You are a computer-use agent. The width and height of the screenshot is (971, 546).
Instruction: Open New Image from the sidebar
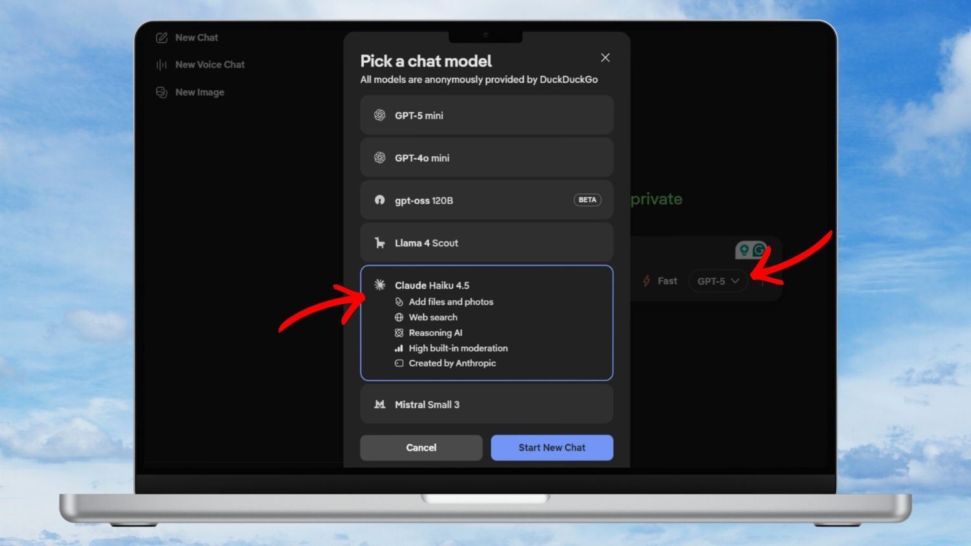coord(190,93)
